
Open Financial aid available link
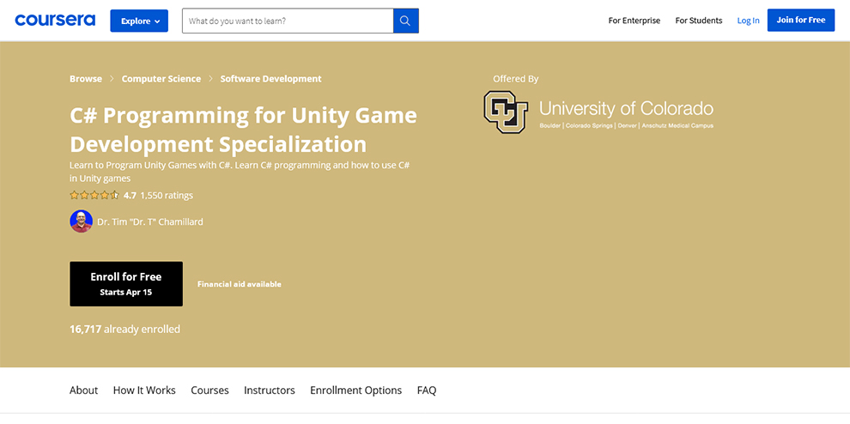point(239,284)
